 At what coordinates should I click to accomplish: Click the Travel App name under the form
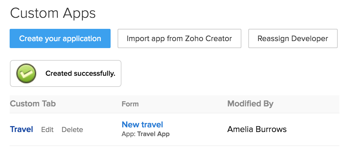153,134
